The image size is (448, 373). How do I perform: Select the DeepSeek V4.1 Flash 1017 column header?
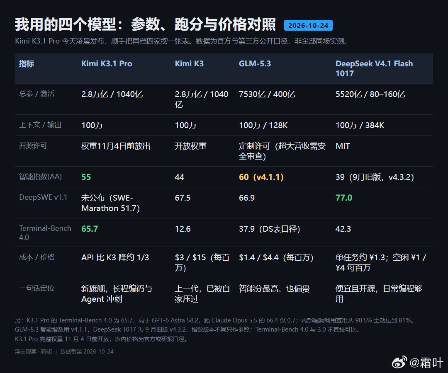pyautogui.click(x=374, y=68)
